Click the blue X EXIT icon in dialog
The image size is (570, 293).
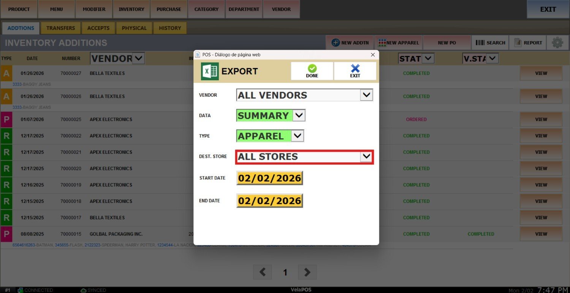355,71
